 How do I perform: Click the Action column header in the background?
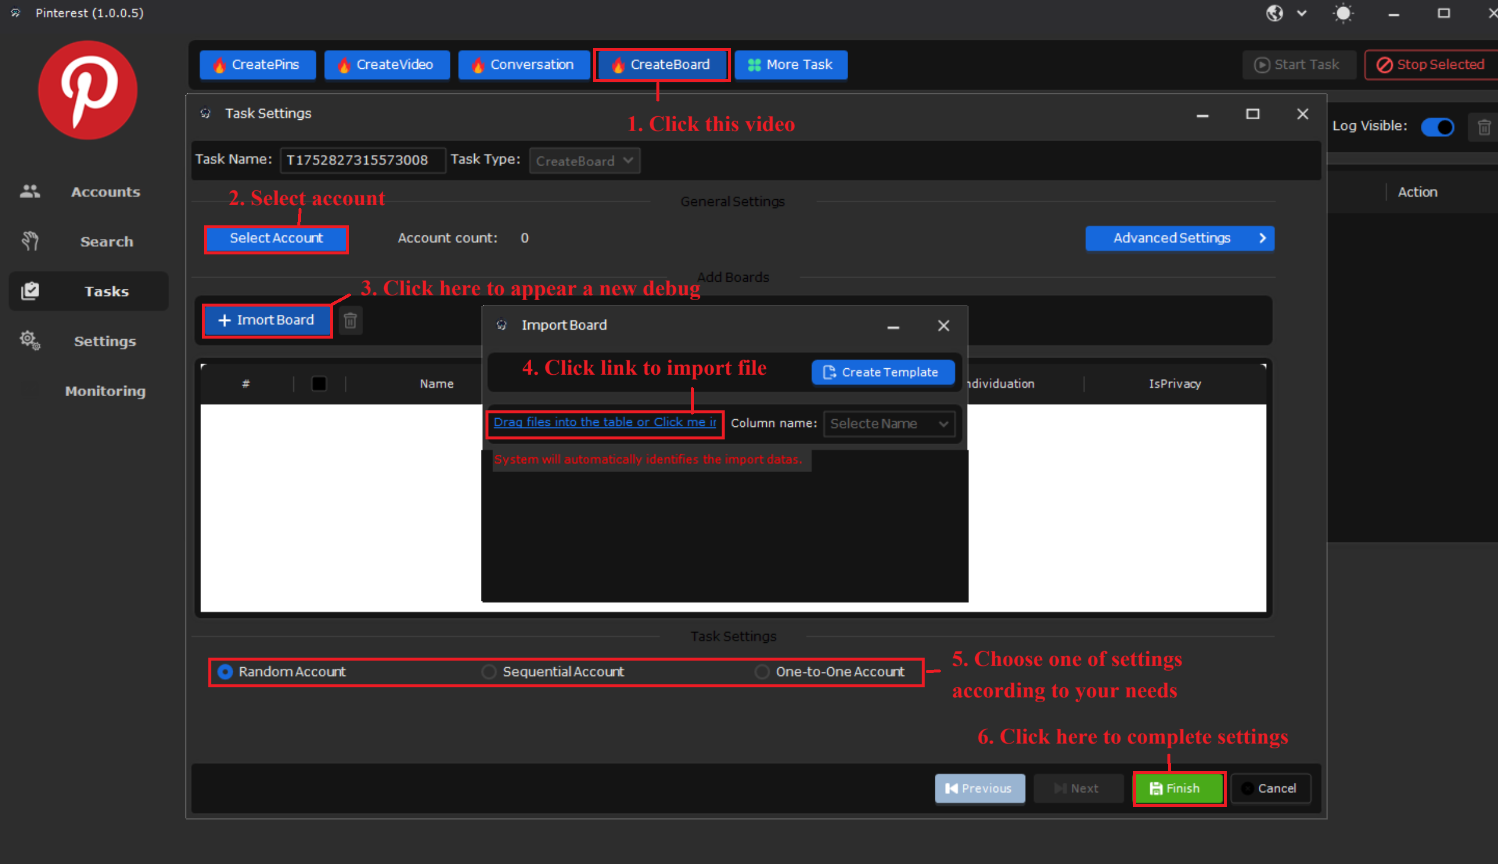[1417, 192]
